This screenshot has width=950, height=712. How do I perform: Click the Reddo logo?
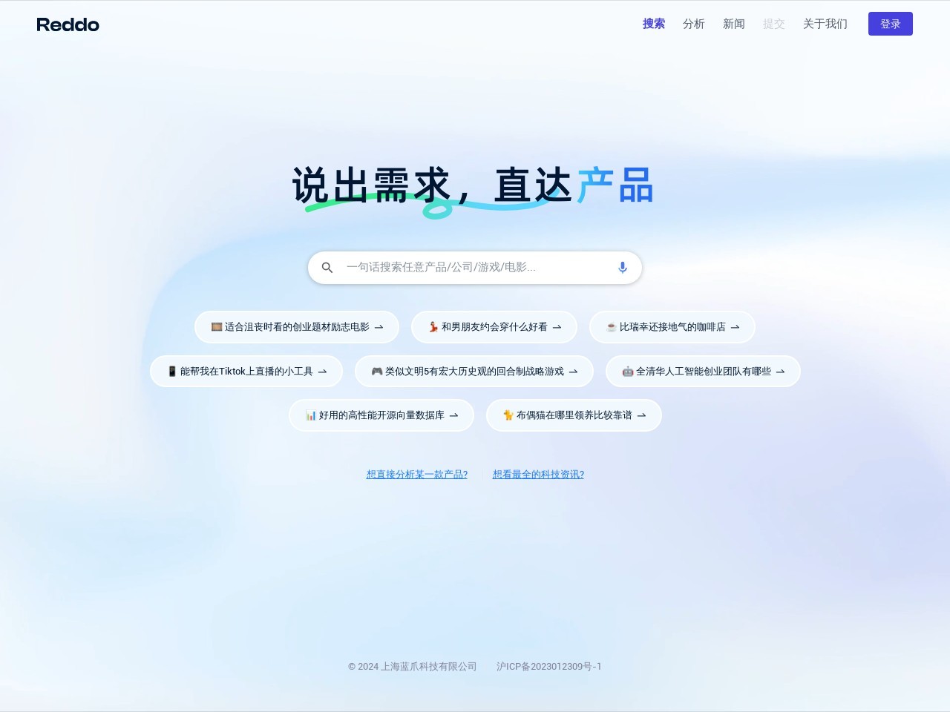click(x=68, y=24)
